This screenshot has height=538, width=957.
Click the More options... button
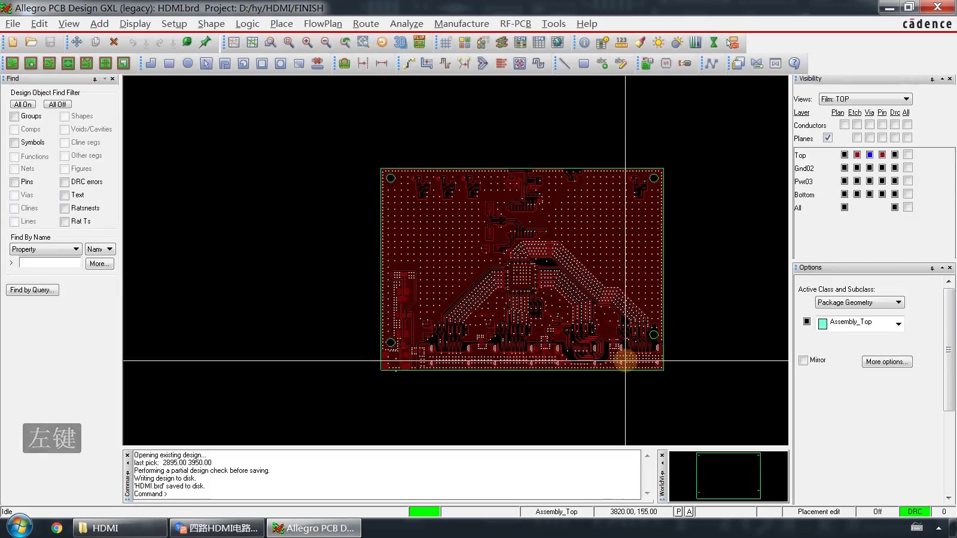point(887,362)
